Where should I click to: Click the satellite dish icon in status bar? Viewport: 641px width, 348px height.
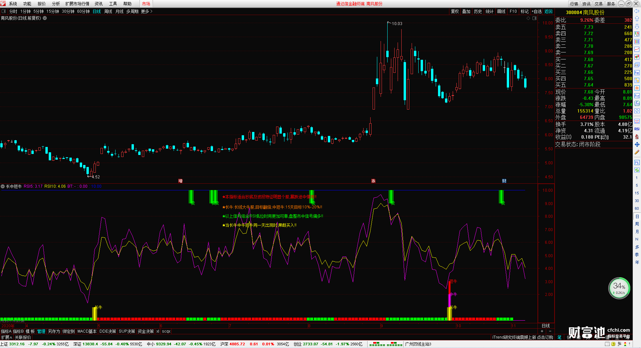coord(619,344)
